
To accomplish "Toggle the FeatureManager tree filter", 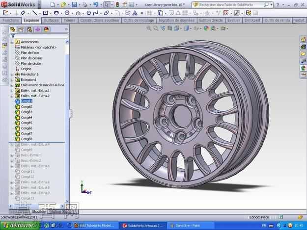I will [x=13, y=36].
